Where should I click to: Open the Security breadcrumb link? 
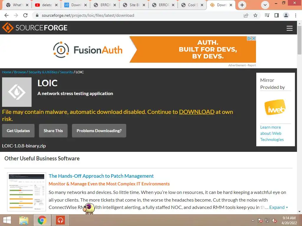pyautogui.click(x=66, y=72)
